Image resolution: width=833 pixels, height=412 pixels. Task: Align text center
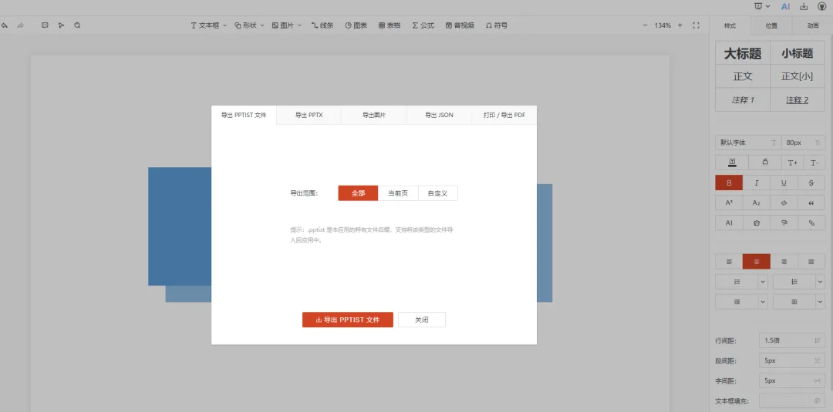pos(756,261)
